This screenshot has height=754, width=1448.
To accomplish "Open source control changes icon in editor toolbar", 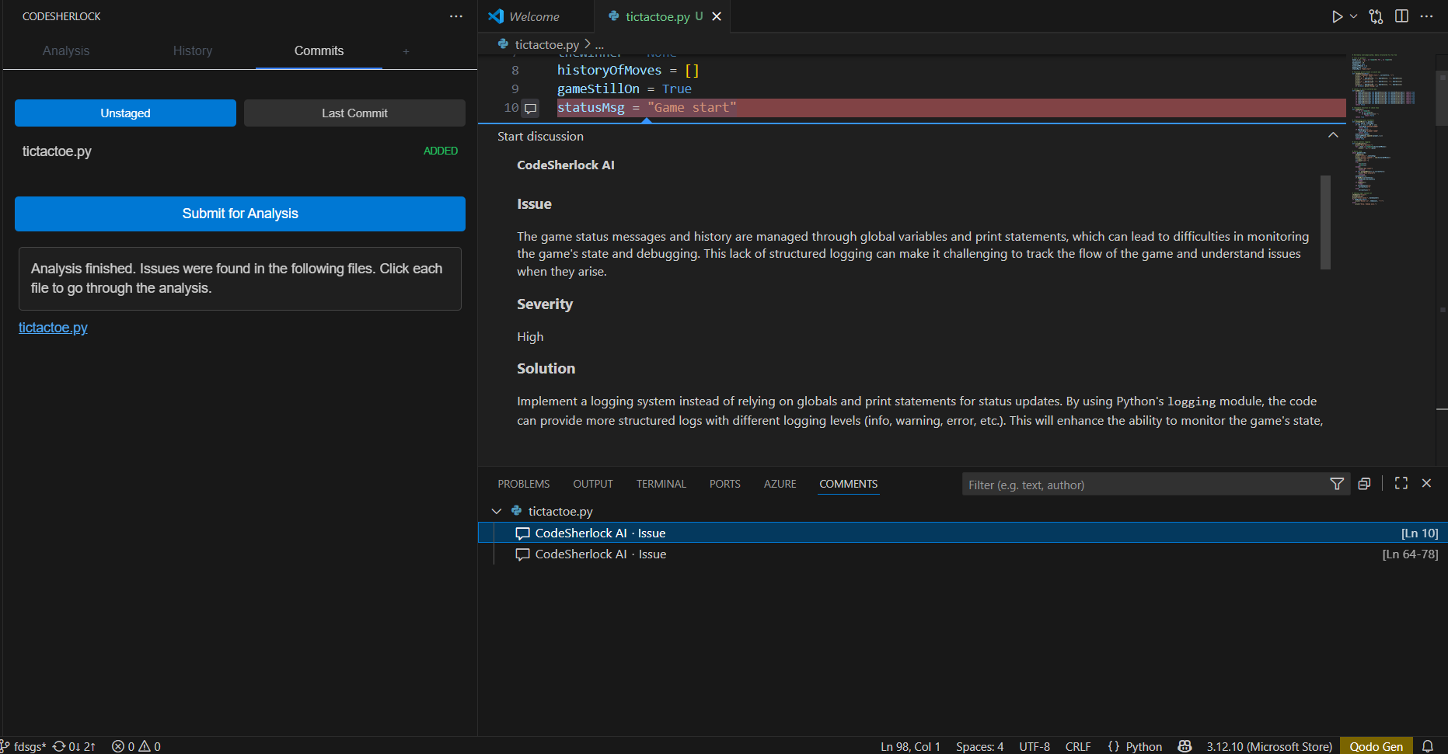I will pos(1376,16).
